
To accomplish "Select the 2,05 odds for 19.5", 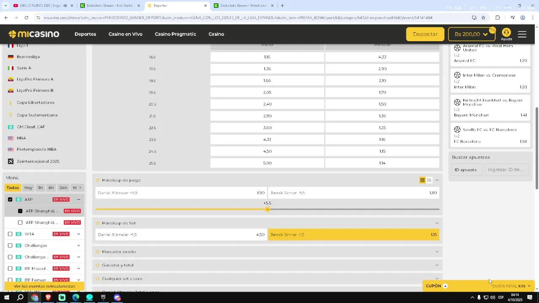I will click(x=267, y=92).
